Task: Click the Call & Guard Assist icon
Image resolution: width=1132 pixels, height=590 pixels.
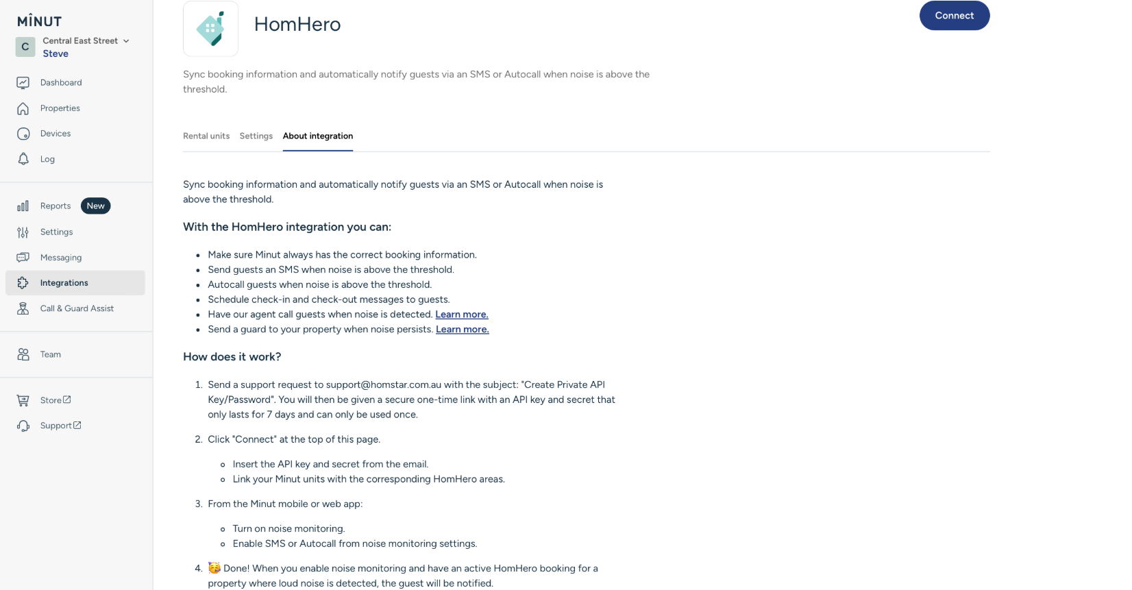Action: click(x=23, y=308)
